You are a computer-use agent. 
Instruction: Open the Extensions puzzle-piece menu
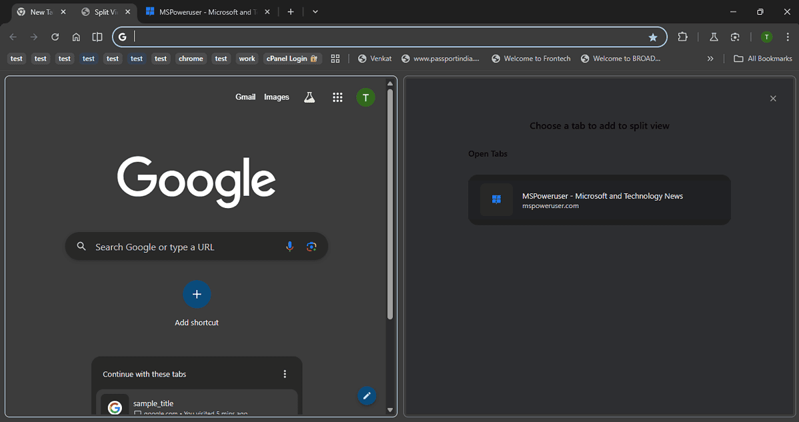(x=682, y=37)
